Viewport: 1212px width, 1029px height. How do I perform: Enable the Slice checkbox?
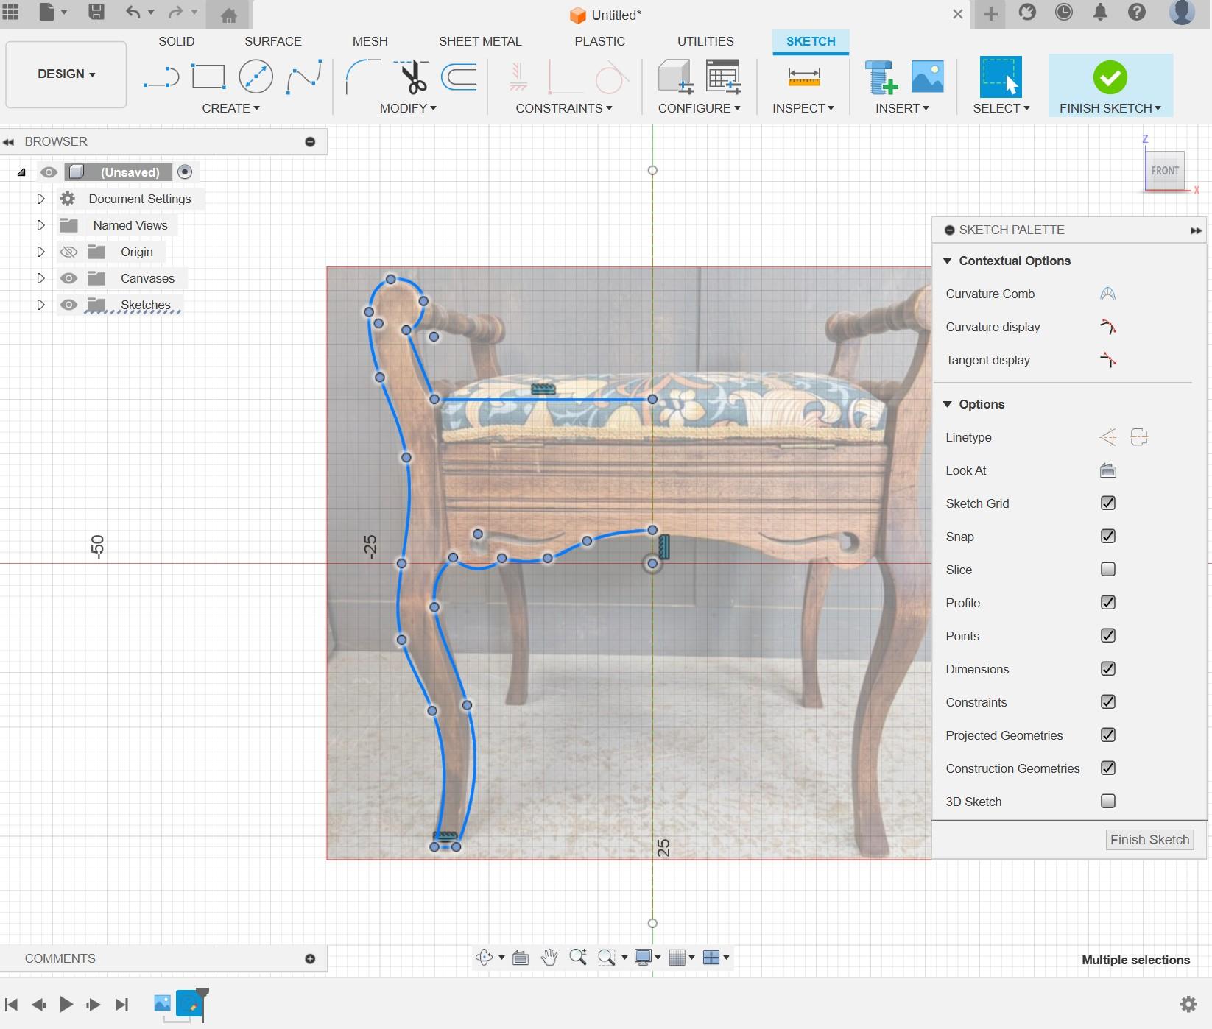click(x=1107, y=570)
